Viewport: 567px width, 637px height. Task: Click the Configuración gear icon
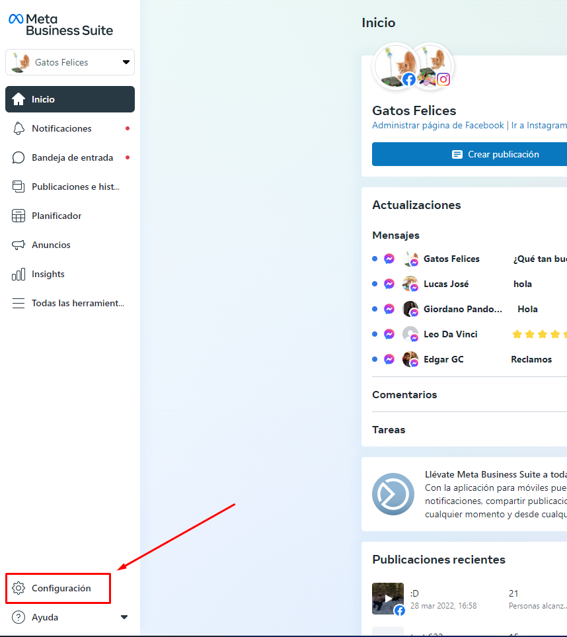click(19, 588)
